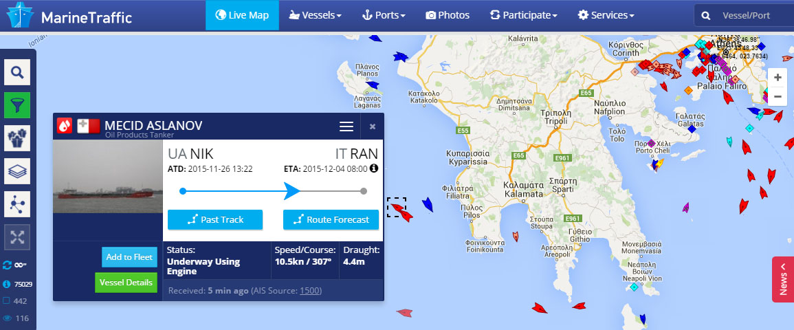
Task: Click the UA NIK departure port
Action: tap(190, 154)
